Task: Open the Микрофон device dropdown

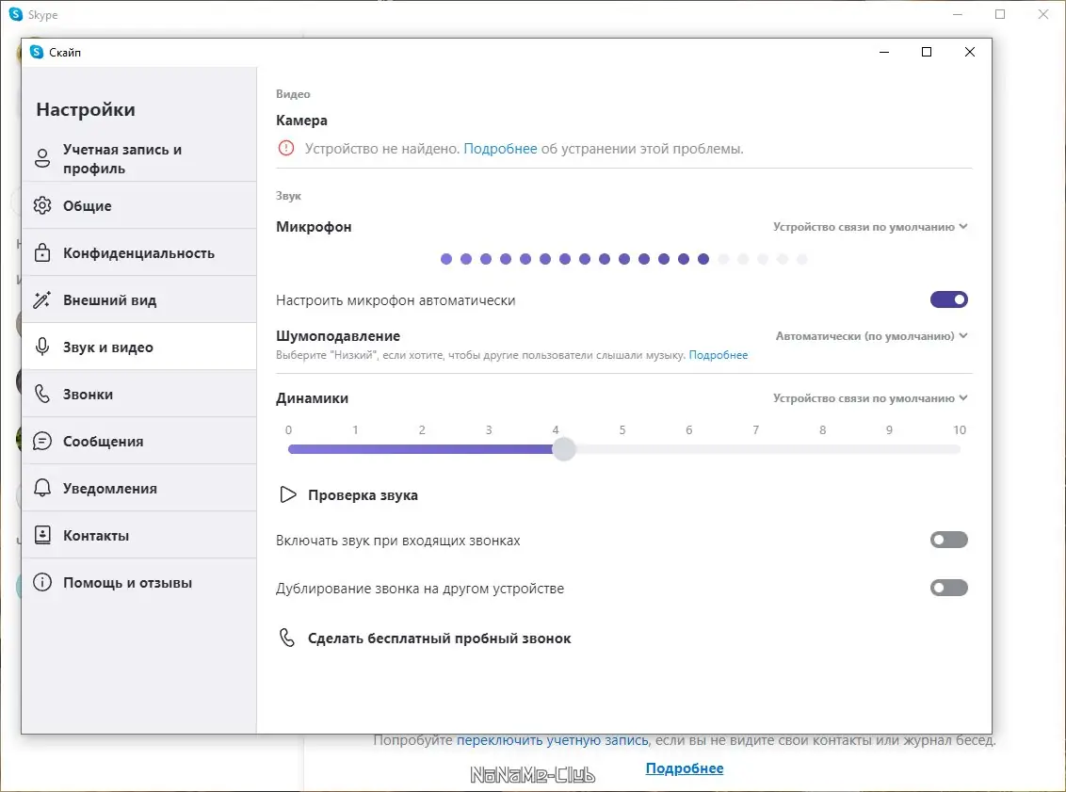Action: pyautogui.click(x=870, y=227)
